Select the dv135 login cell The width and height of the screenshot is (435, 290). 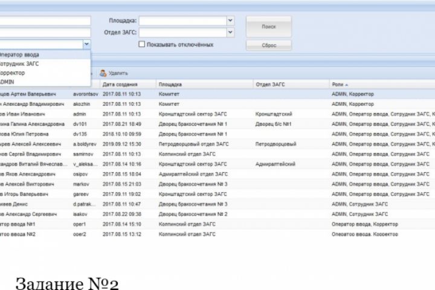80,134
